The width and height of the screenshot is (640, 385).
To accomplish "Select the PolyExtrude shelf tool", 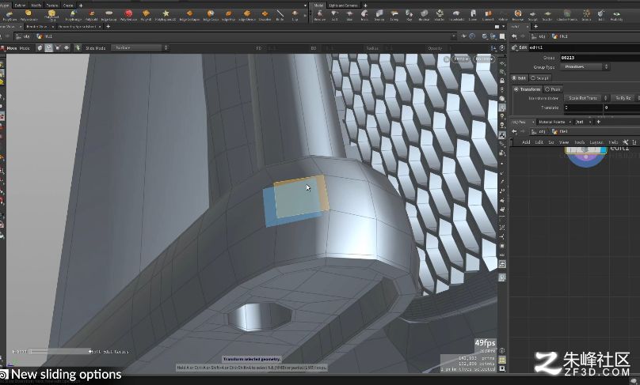I will [29, 16].
